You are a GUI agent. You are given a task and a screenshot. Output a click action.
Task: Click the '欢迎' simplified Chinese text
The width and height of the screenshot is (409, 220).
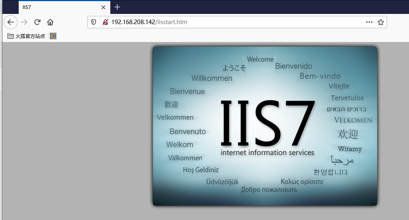pyautogui.click(x=348, y=134)
